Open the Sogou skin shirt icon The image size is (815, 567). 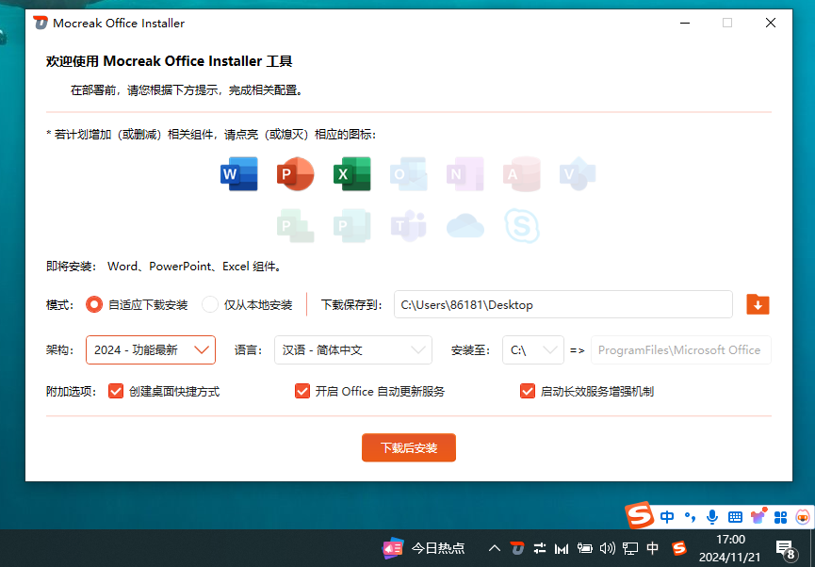coord(758,515)
